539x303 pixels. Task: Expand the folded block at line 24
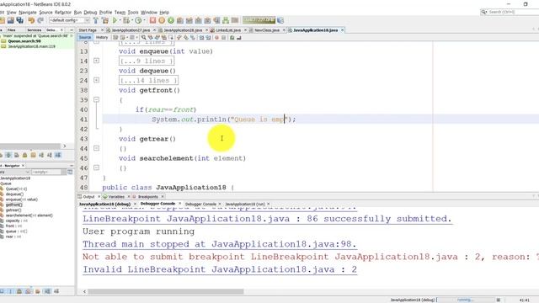click(x=96, y=80)
